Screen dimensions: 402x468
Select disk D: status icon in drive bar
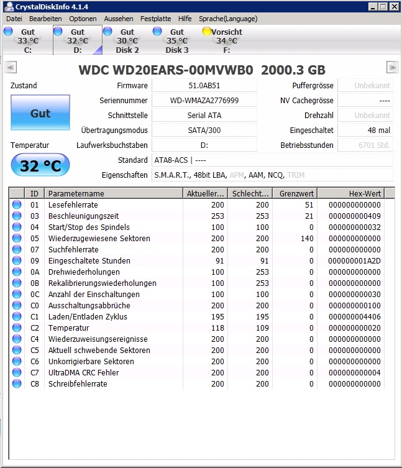click(58, 31)
